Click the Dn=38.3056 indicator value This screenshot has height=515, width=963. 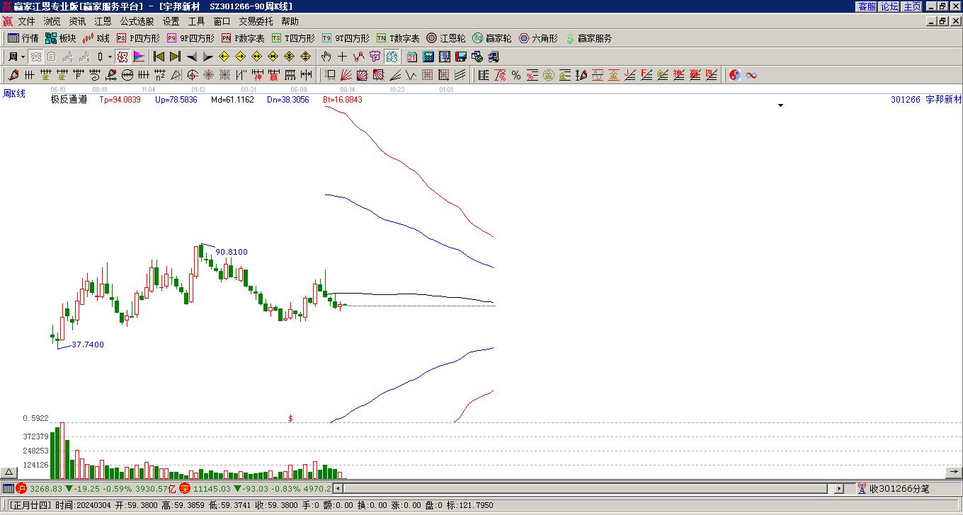point(288,100)
